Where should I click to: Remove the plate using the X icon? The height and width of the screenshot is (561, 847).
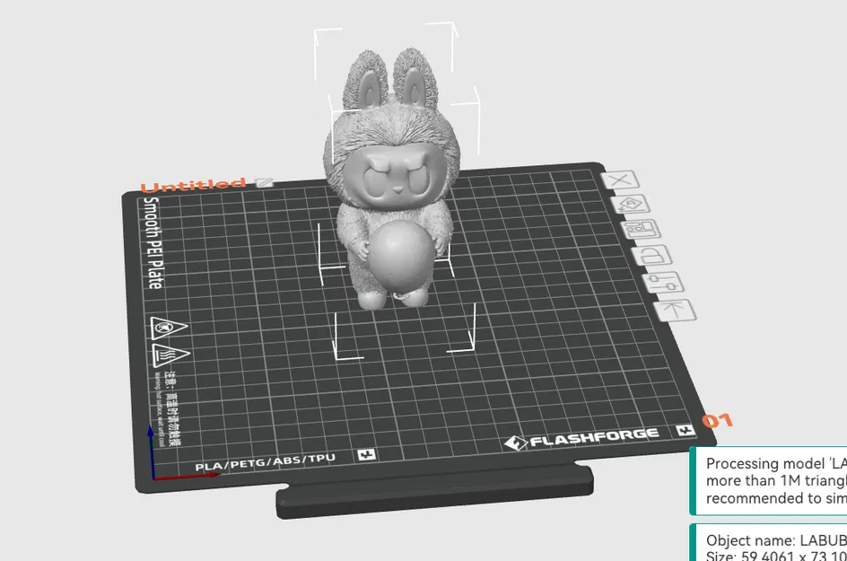[x=620, y=180]
